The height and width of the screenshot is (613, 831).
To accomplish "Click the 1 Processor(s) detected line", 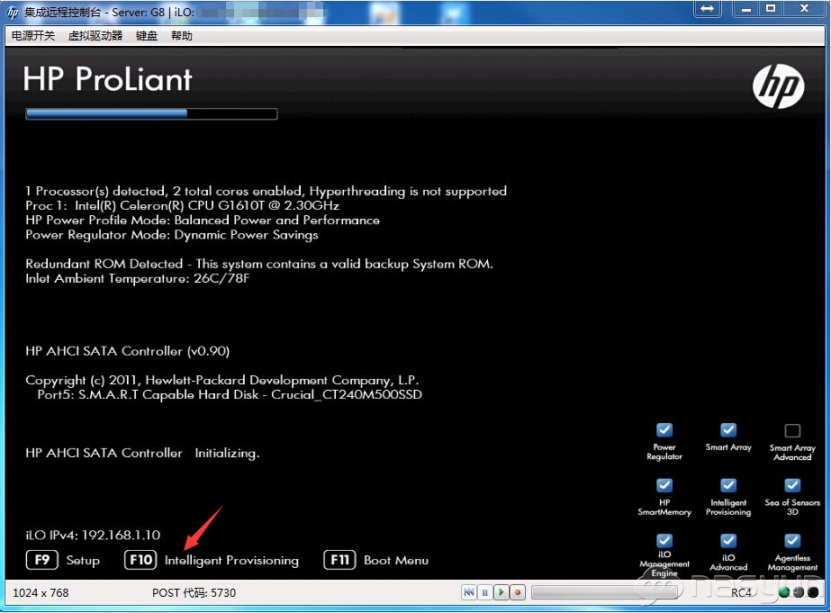I will click(x=266, y=191).
